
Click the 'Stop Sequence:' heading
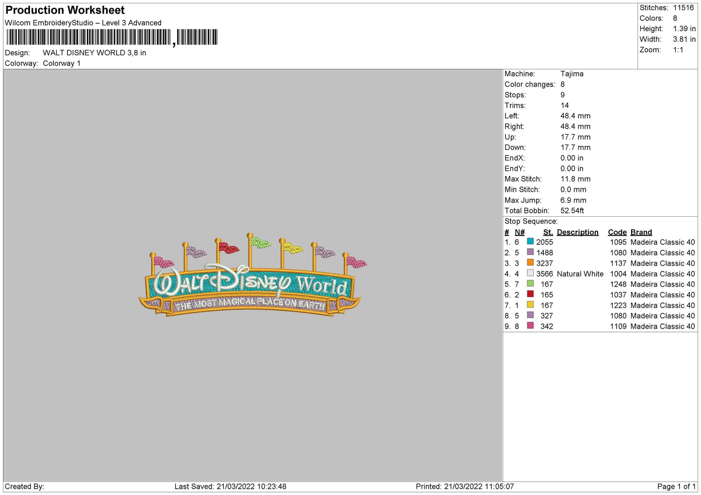(531, 222)
